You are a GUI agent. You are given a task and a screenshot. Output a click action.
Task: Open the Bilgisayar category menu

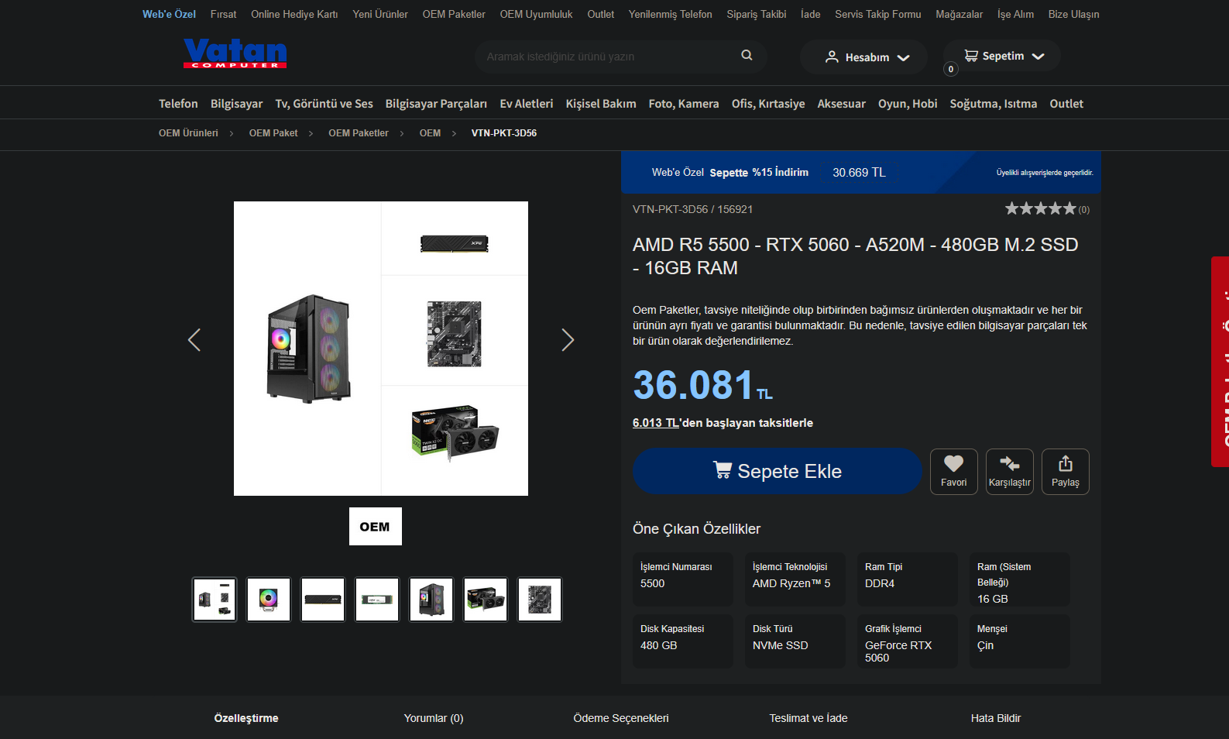[237, 104]
